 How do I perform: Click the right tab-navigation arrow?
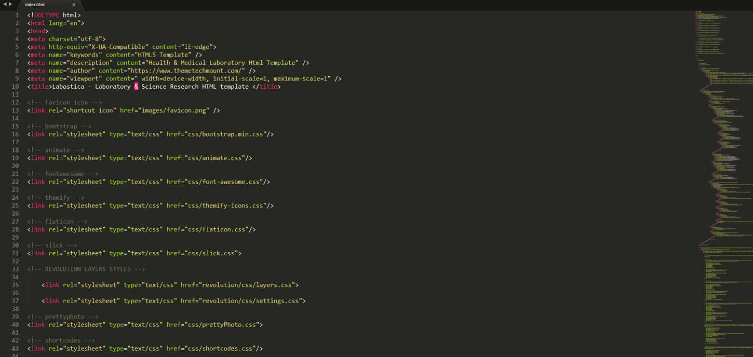[x=10, y=4]
